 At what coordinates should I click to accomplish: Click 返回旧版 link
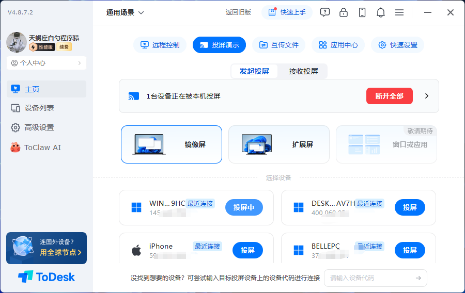click(238, 12)
